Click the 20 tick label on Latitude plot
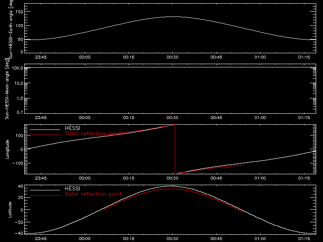Screen dimensions: 323x242 pos(21,198)
